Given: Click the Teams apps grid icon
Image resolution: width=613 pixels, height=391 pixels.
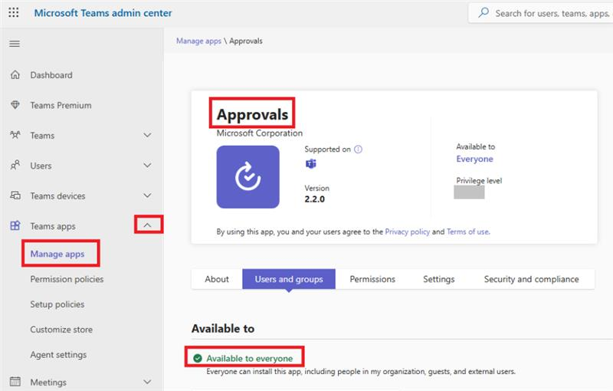Looking at the screenshot, I should pyautogui.click(x=15, y=225).
